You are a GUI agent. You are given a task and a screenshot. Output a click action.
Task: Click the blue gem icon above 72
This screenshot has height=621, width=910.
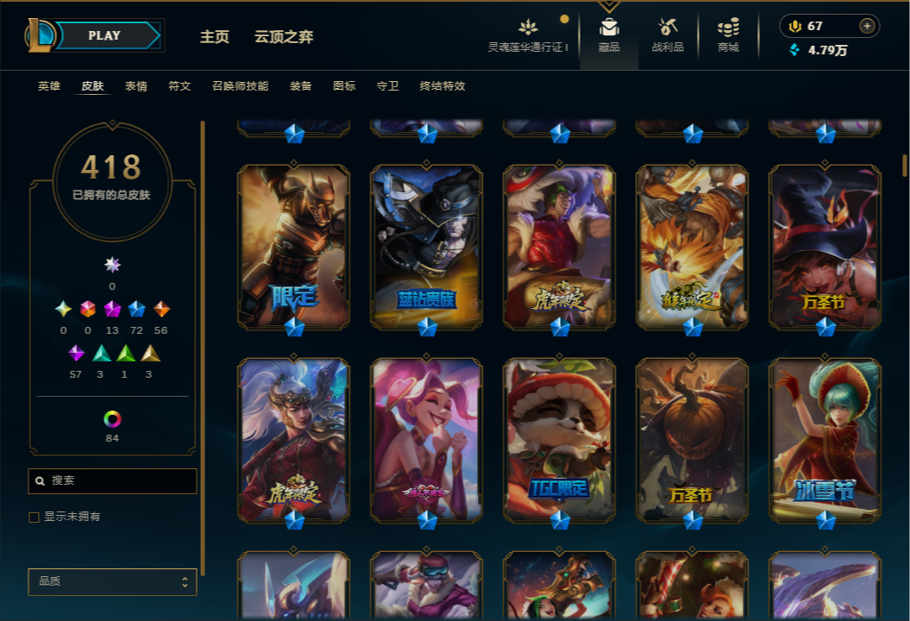pyautogui.click(x=136, y=309)
